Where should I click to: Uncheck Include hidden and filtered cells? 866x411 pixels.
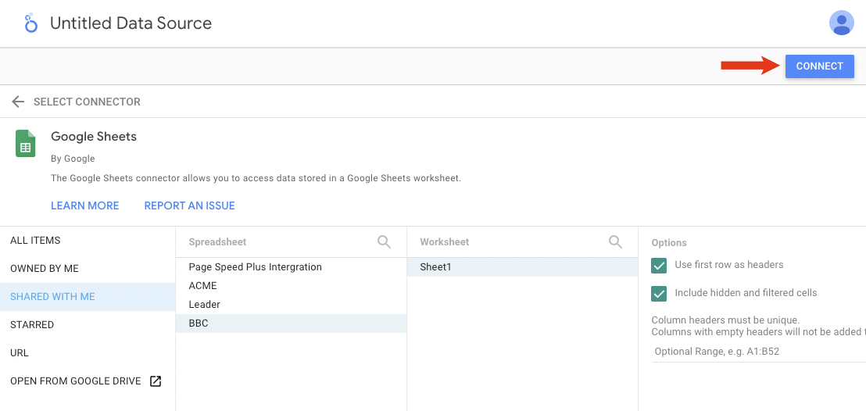pos(659,293)
